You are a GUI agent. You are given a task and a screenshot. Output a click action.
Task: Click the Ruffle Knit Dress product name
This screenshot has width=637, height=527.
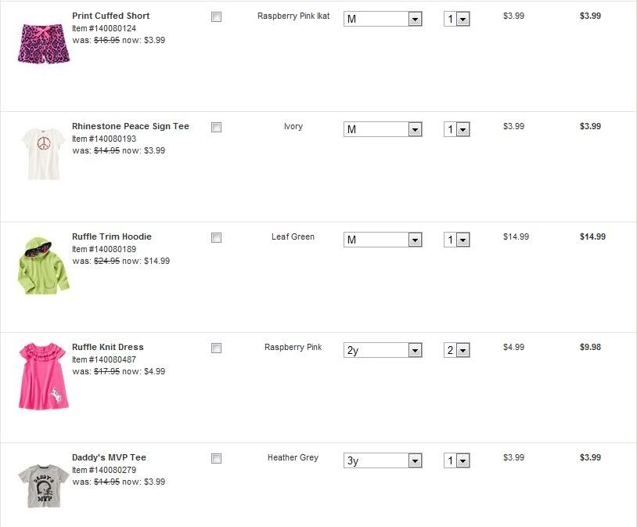pyautogui.click(x=107, y=347)
